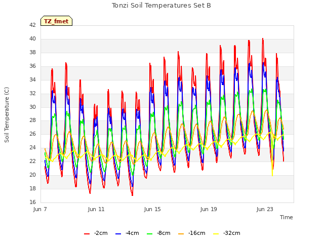The width and height of the screenshot is (324, 243).
Task: Click the chart title Tonzi Soil Temperatures Set B
Action: (161, 6)
